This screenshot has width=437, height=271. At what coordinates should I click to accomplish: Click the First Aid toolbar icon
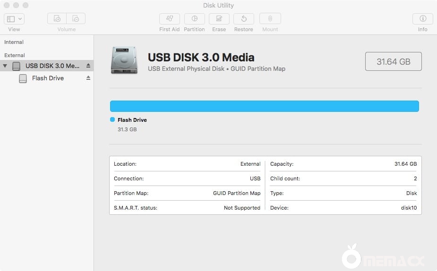click(x=169, y=19)
